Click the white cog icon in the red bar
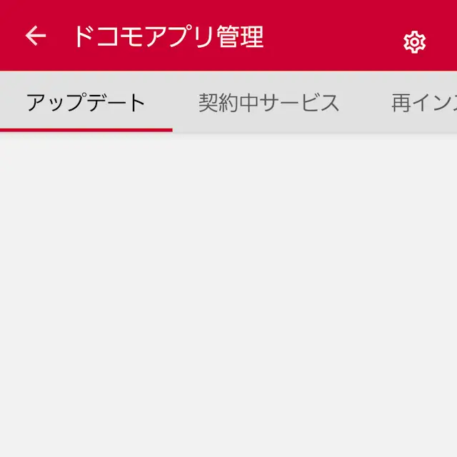This screenshot has height=457, width=457. (x=414, y=42)
